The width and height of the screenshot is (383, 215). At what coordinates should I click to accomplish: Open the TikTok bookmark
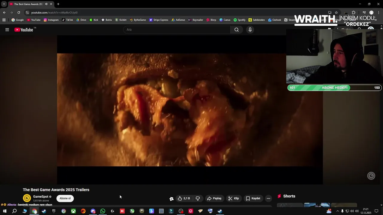click(67, 20)
